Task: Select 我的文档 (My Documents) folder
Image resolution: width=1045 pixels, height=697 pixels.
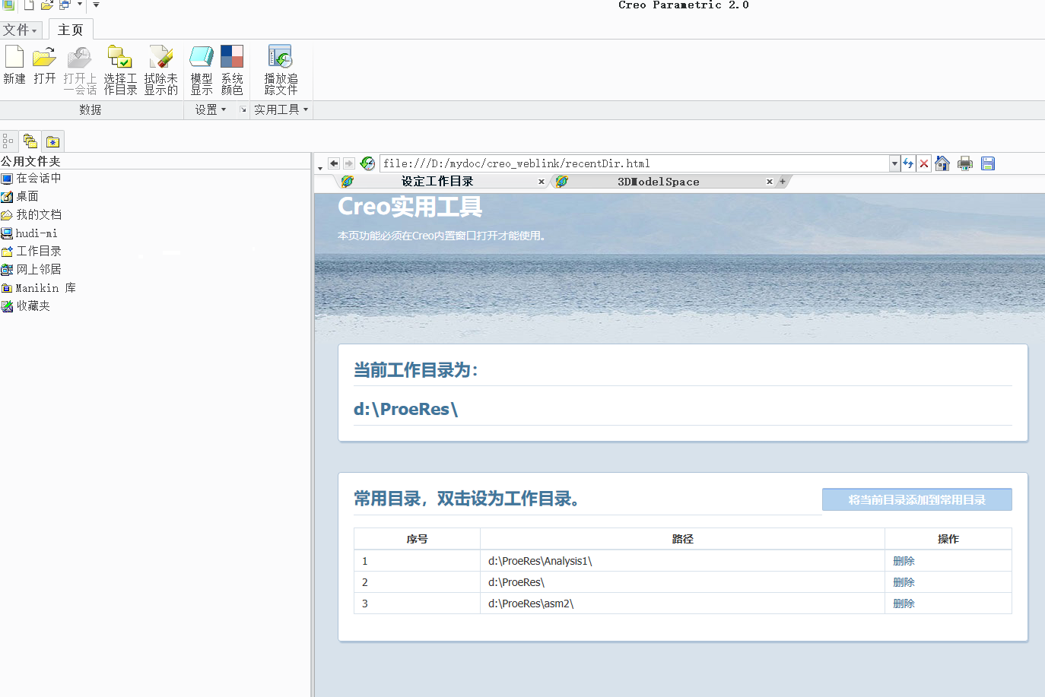Action: pyautogui.click(x=31, y=214)
